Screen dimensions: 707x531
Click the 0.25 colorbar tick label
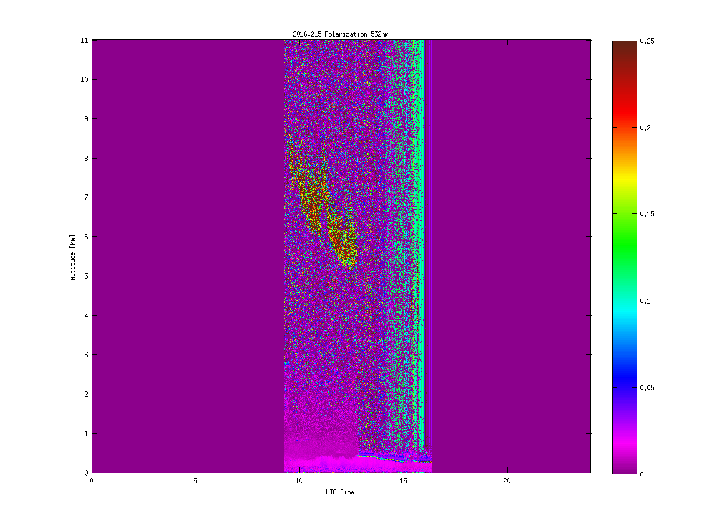pos(647,41)
